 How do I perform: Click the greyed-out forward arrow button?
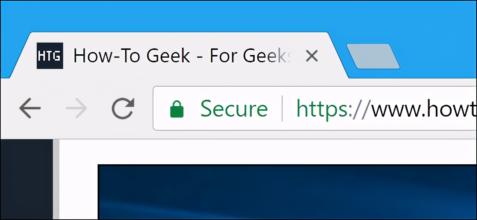(77, 109)
